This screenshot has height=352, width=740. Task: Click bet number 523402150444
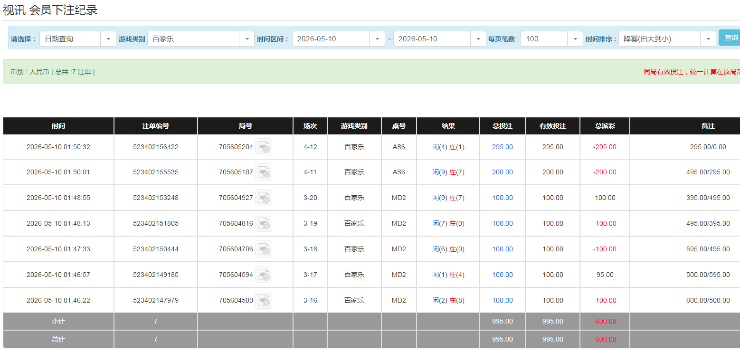pos(156,249)
